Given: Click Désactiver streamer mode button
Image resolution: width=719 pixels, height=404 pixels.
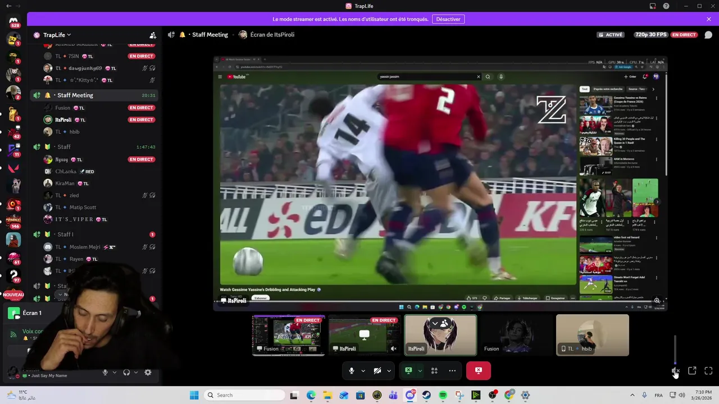Looking at the screenshot, I should (448, 19).
